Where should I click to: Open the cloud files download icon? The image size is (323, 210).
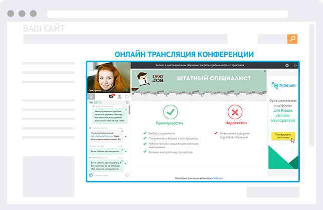point(127,96)
